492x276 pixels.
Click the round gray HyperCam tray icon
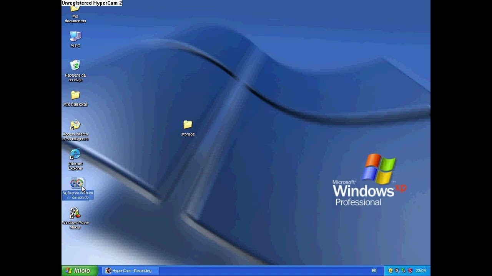[397, 271]
